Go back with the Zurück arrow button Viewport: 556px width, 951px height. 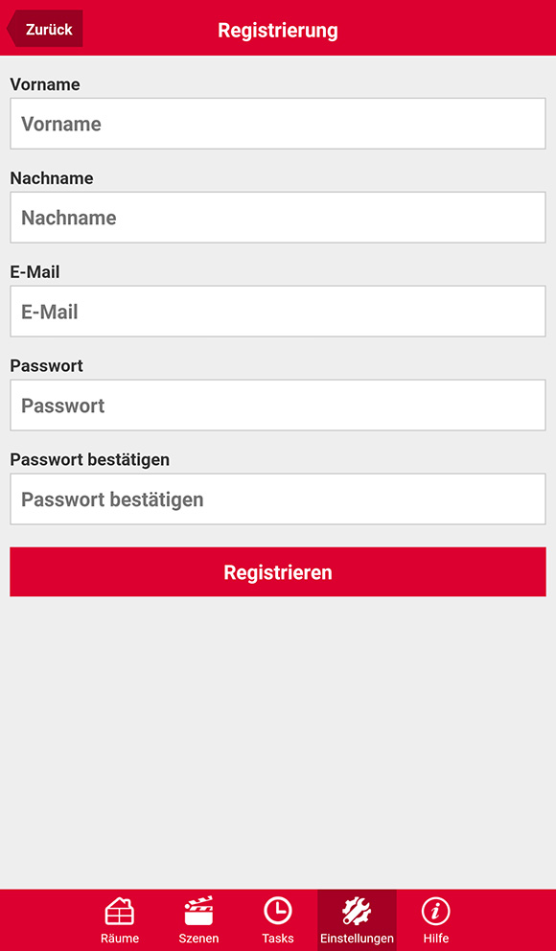(x=44, y=29)
